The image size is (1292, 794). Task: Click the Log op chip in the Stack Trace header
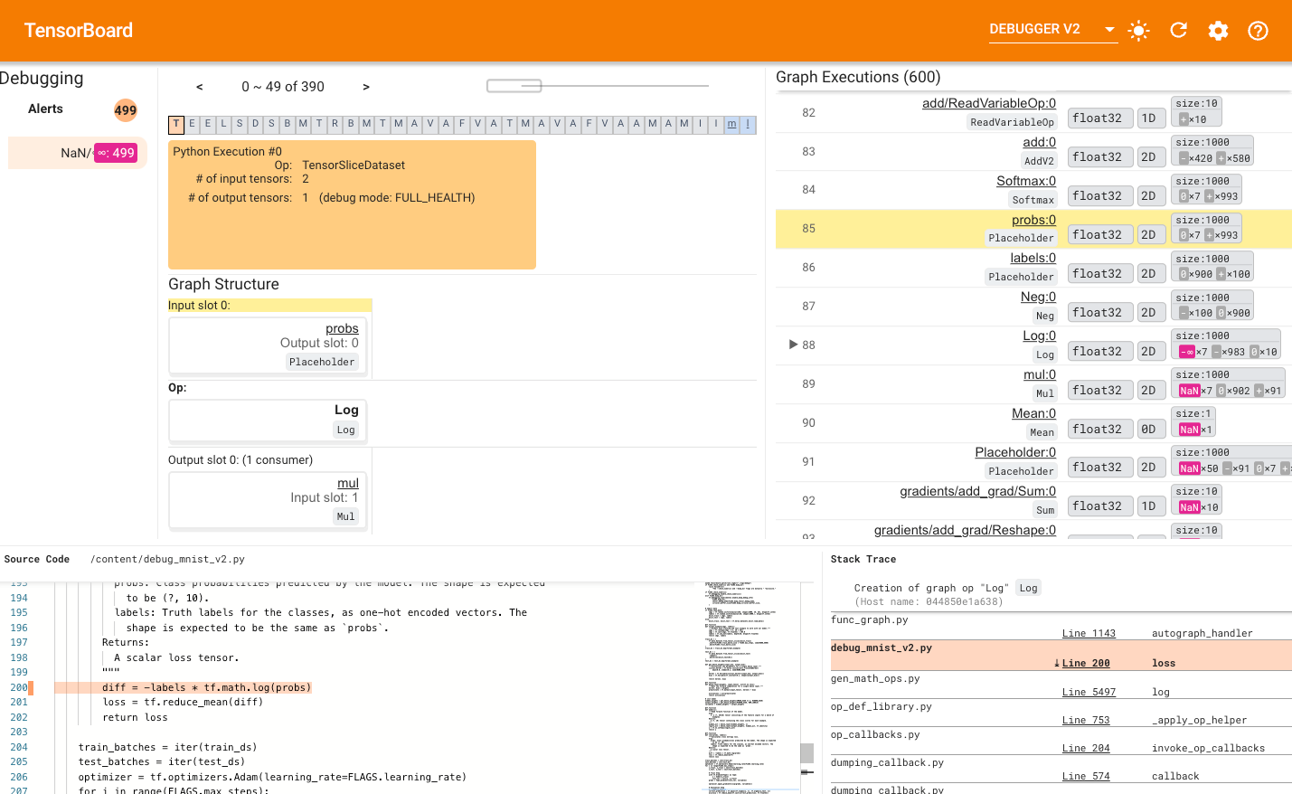[x=1028, y=588]
